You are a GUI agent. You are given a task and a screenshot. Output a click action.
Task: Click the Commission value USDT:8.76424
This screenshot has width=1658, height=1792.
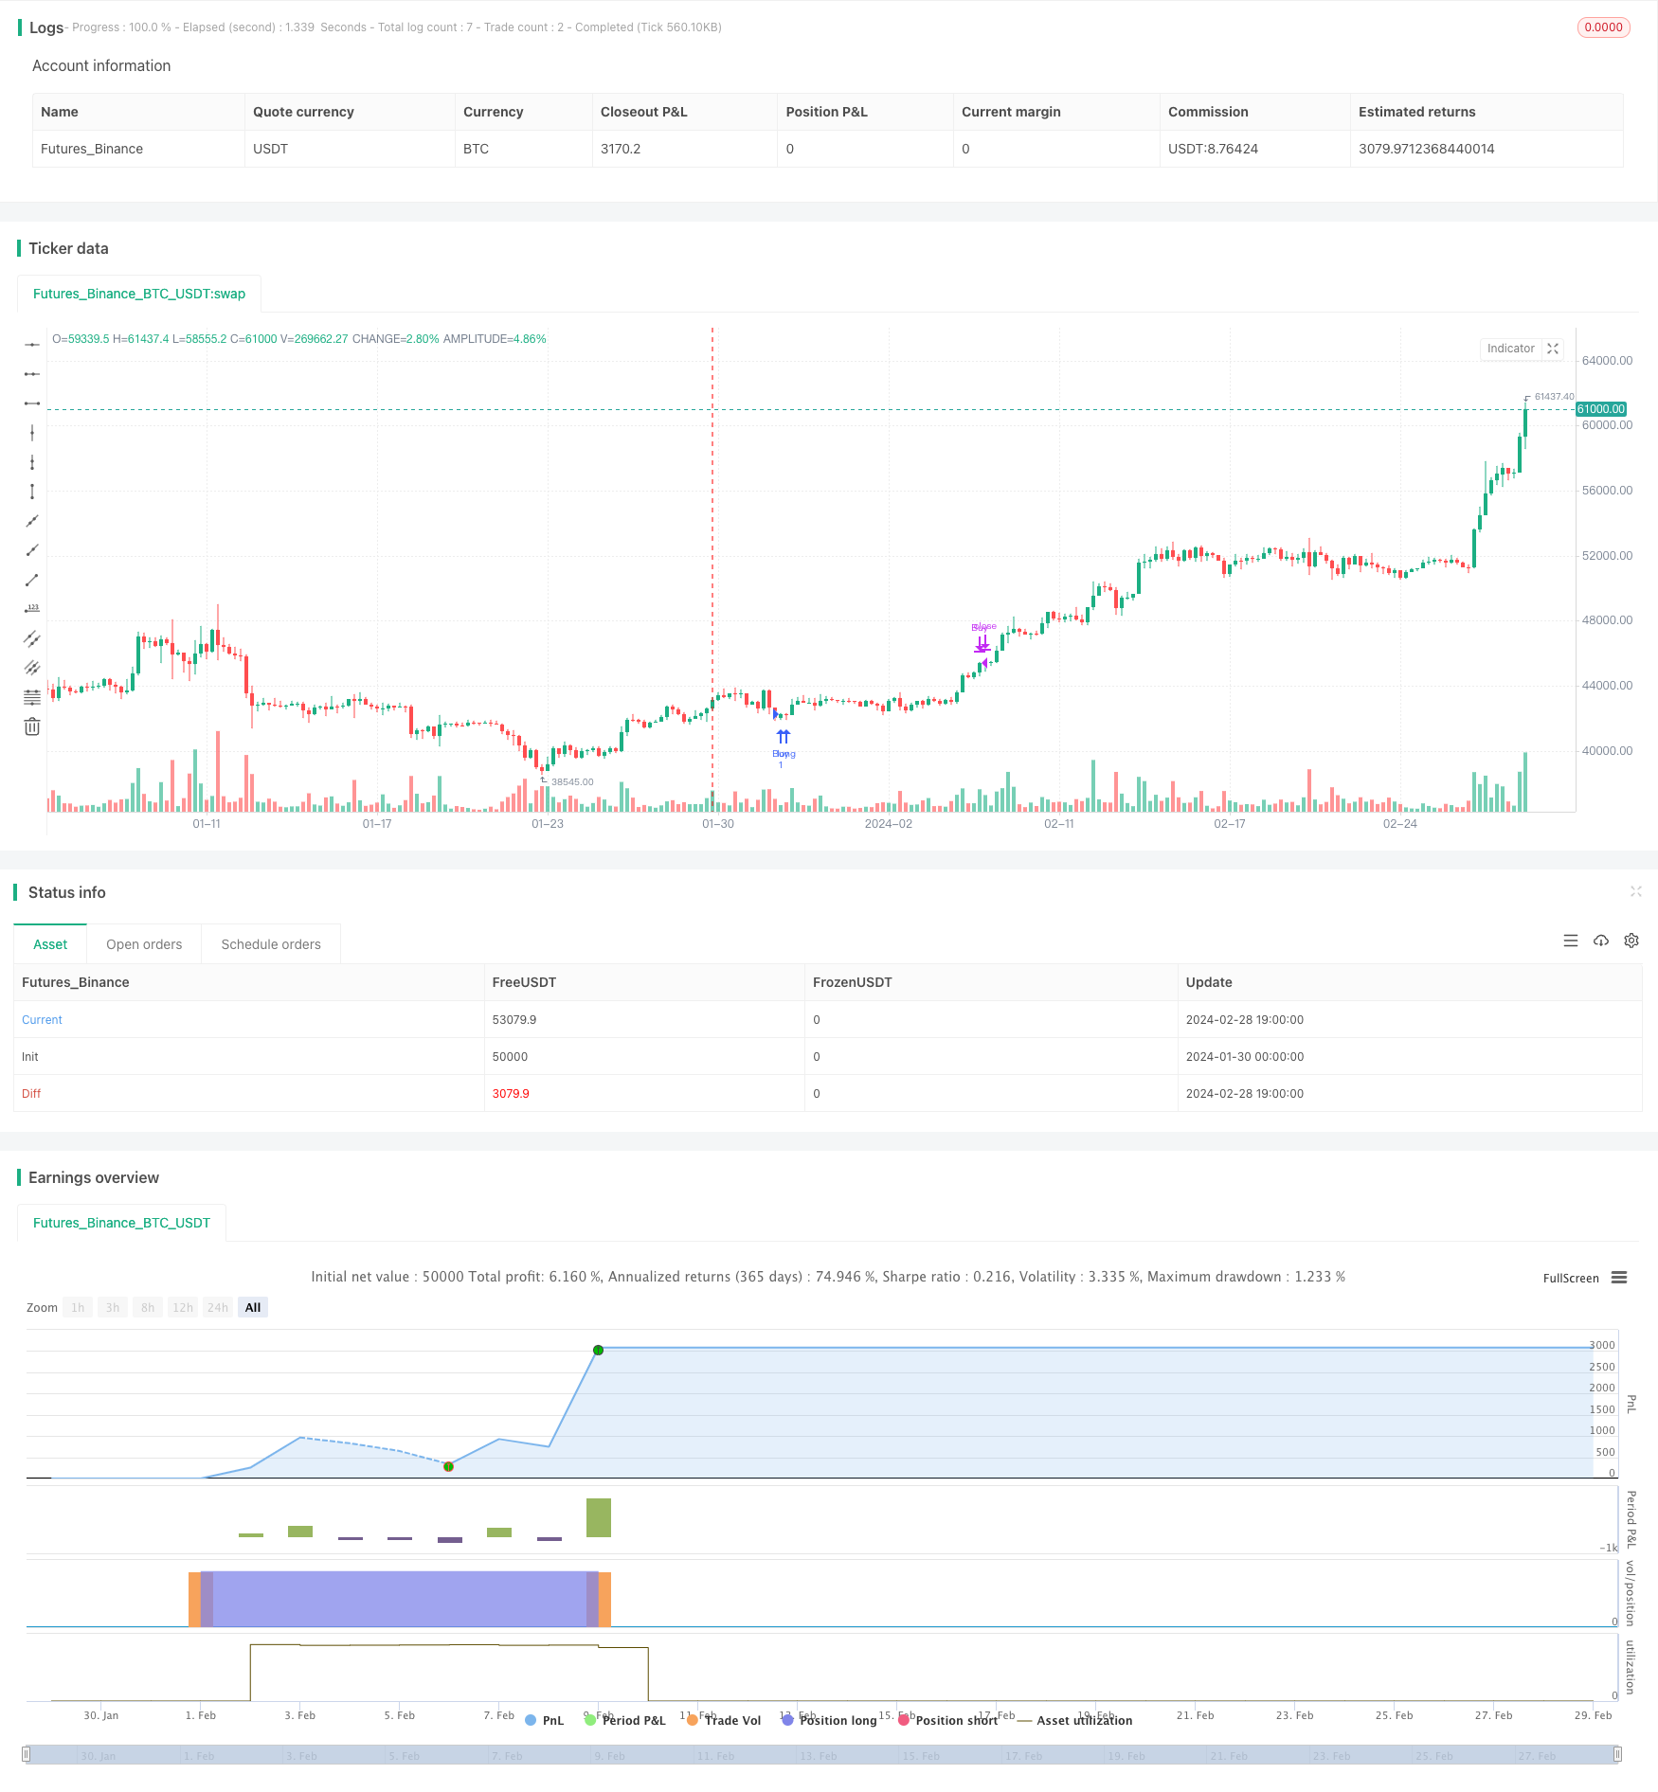(1213, 149)
